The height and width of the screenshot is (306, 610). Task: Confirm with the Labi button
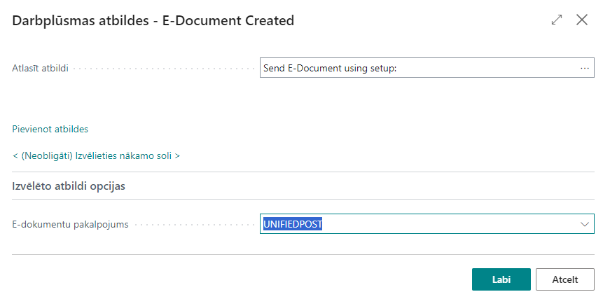point(501,279)
